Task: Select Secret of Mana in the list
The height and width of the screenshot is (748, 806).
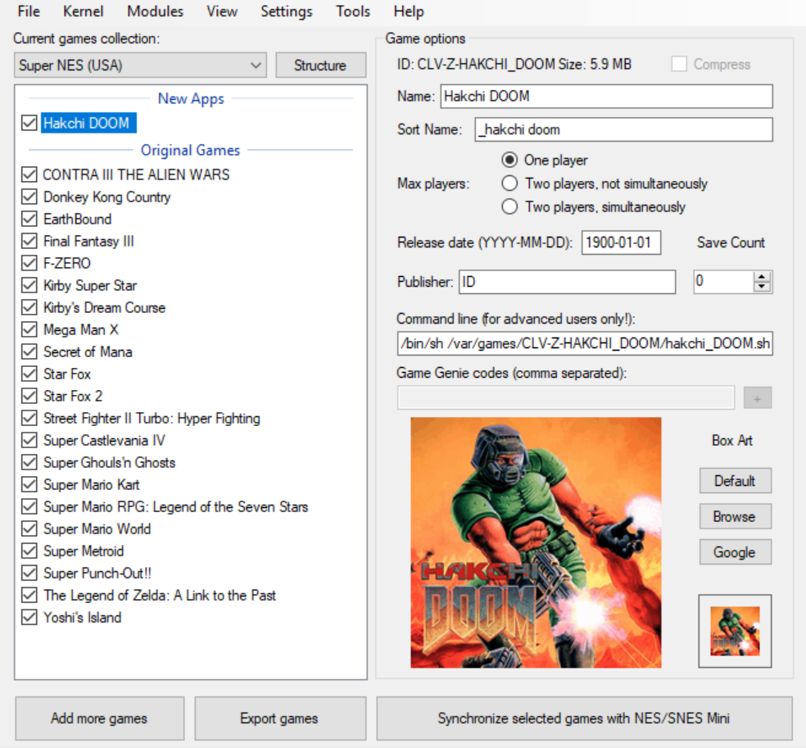Action: pyautogui.click(x=88, y=351)
